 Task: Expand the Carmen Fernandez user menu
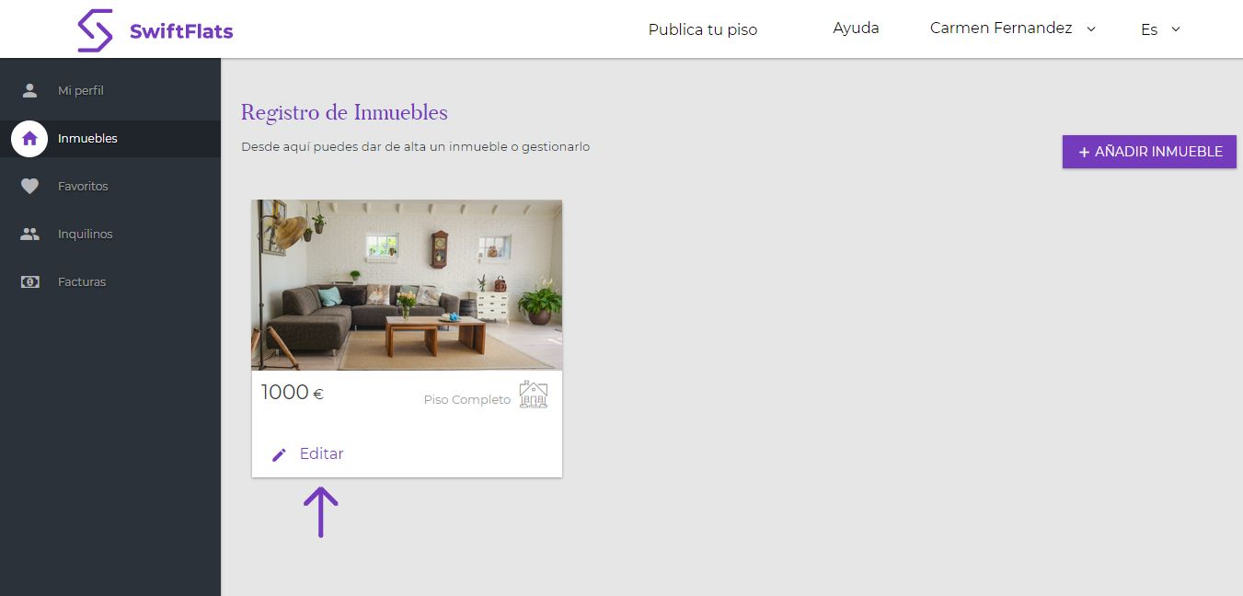[1013, 29]
